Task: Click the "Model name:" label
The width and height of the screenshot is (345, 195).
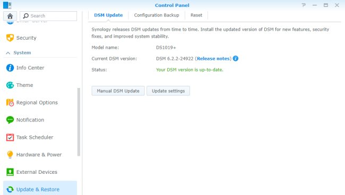Action: point(105,48)
